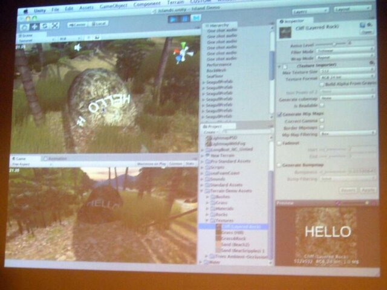
Task: Collapse the Terrain Demo Assets folder
Action: [202, 191]
